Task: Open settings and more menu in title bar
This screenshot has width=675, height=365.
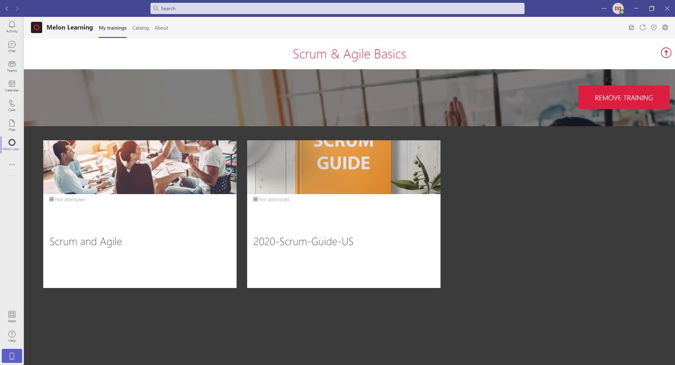Action: coord(604,8)
